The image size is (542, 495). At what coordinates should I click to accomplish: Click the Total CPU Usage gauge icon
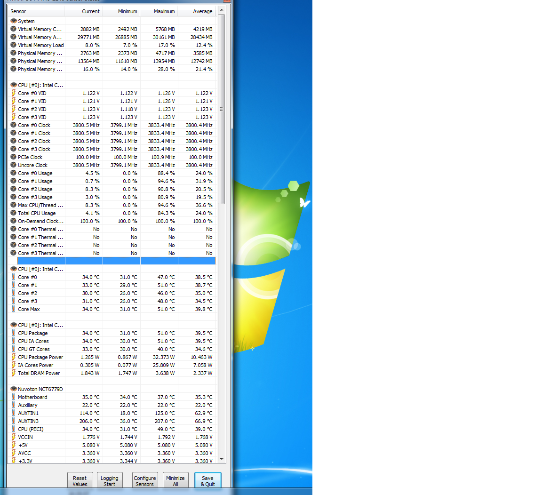point(14,213)
